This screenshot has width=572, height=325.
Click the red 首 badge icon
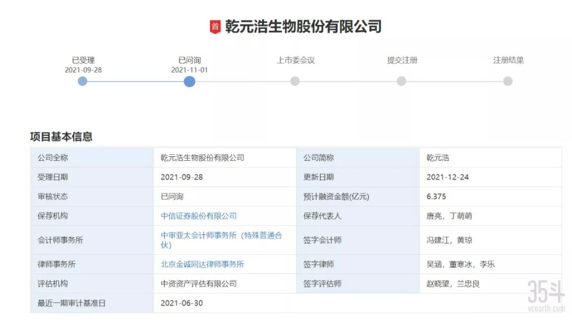point(215,27)
